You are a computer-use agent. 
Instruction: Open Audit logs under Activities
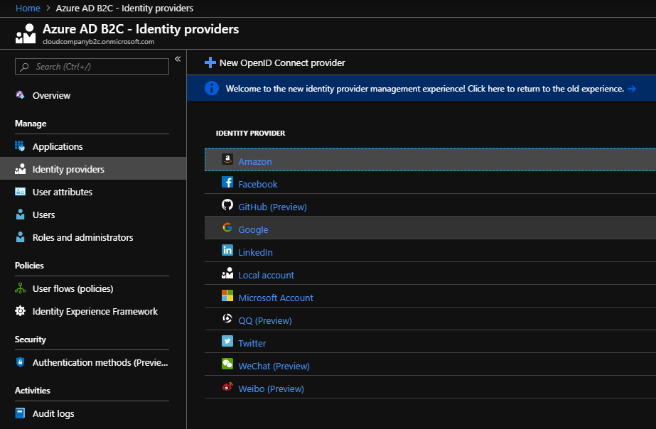click(52, 413)
